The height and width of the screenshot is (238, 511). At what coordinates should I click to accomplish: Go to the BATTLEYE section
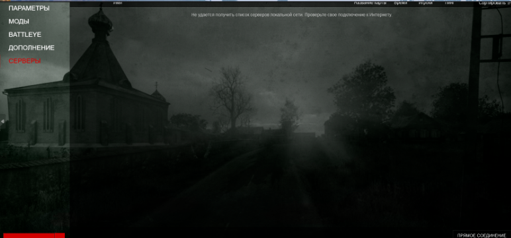point(24,35)
